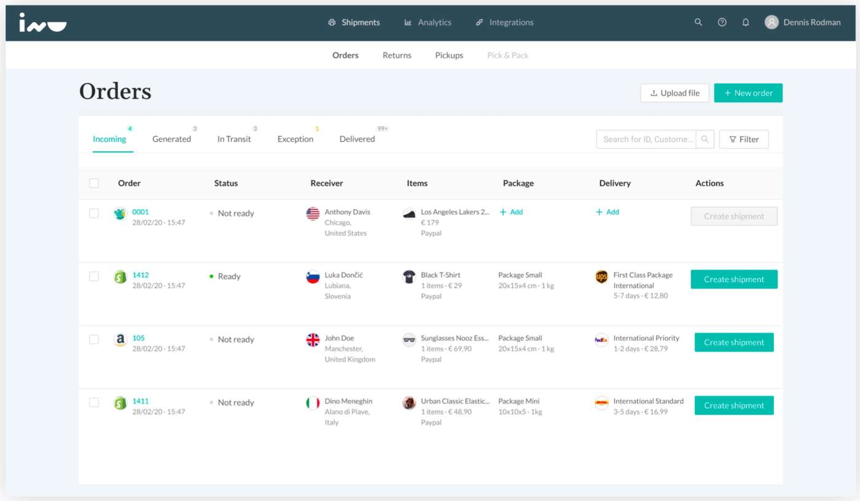The height and width of the screenshot is (501, 860).
Task: Select the checkbox for order 1411
Action: pyautogui.click(x=94, y=403)
